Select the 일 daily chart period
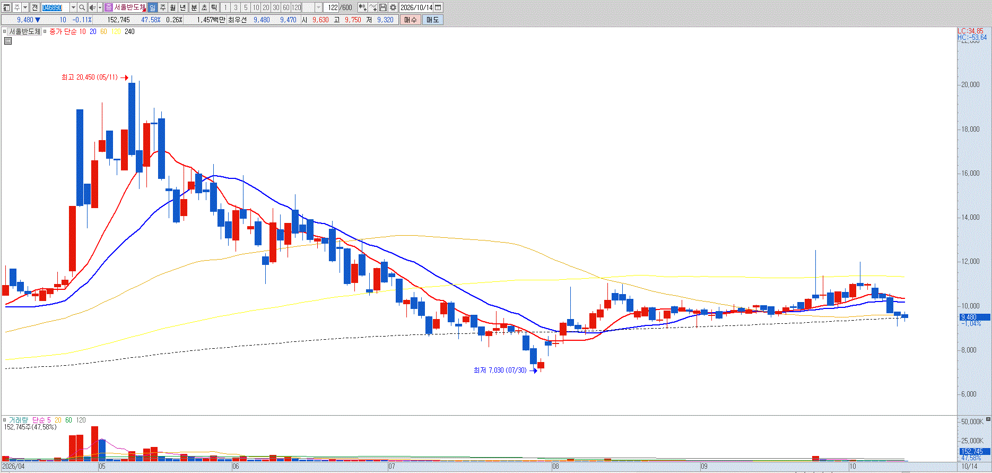The image size is (992, 473). [x=152, y=7]
